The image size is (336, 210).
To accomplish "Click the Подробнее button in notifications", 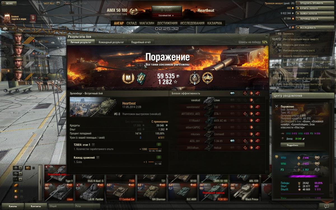I will click(x=292, y=145).
